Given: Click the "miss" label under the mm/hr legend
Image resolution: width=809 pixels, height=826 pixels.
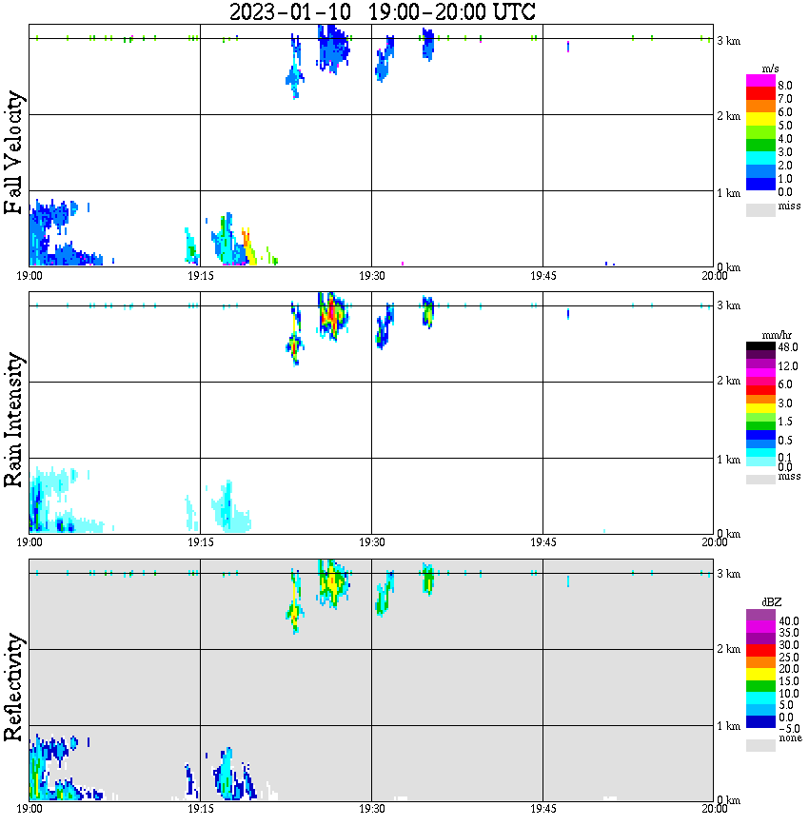Looking at the screenshot, I should click(789, 476).
